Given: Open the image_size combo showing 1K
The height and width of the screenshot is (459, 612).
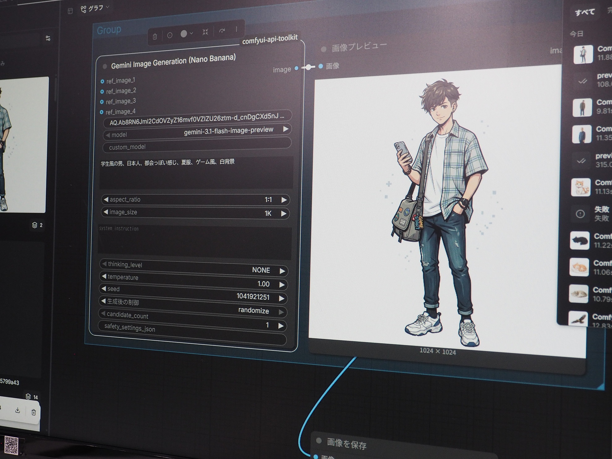Looking at the screenshot, I should tap(195, 213).
